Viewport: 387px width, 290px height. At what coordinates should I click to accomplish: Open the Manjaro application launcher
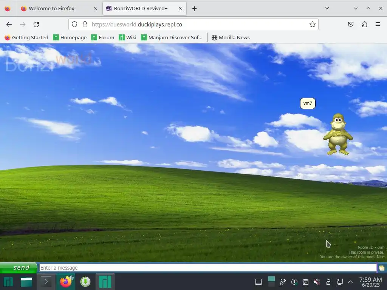point(8,282)
